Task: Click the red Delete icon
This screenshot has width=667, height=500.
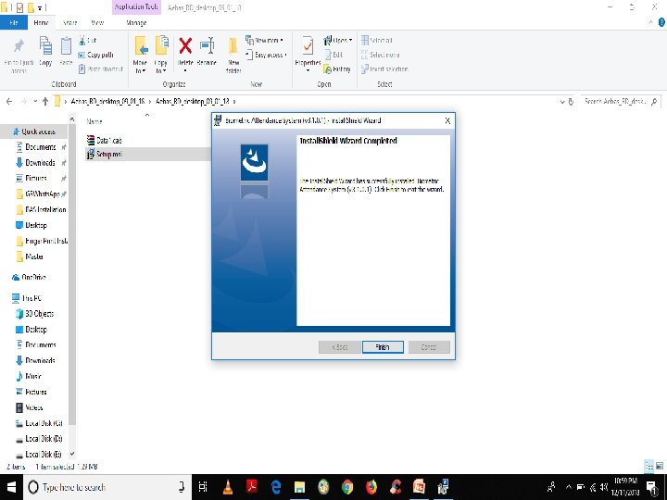Action: pos(185,45)
